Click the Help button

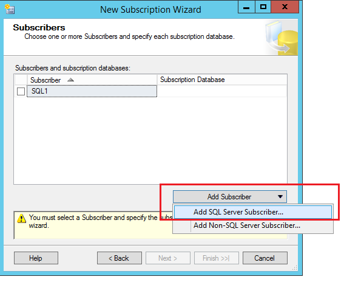pyautogui.click(x=36, y=258)
